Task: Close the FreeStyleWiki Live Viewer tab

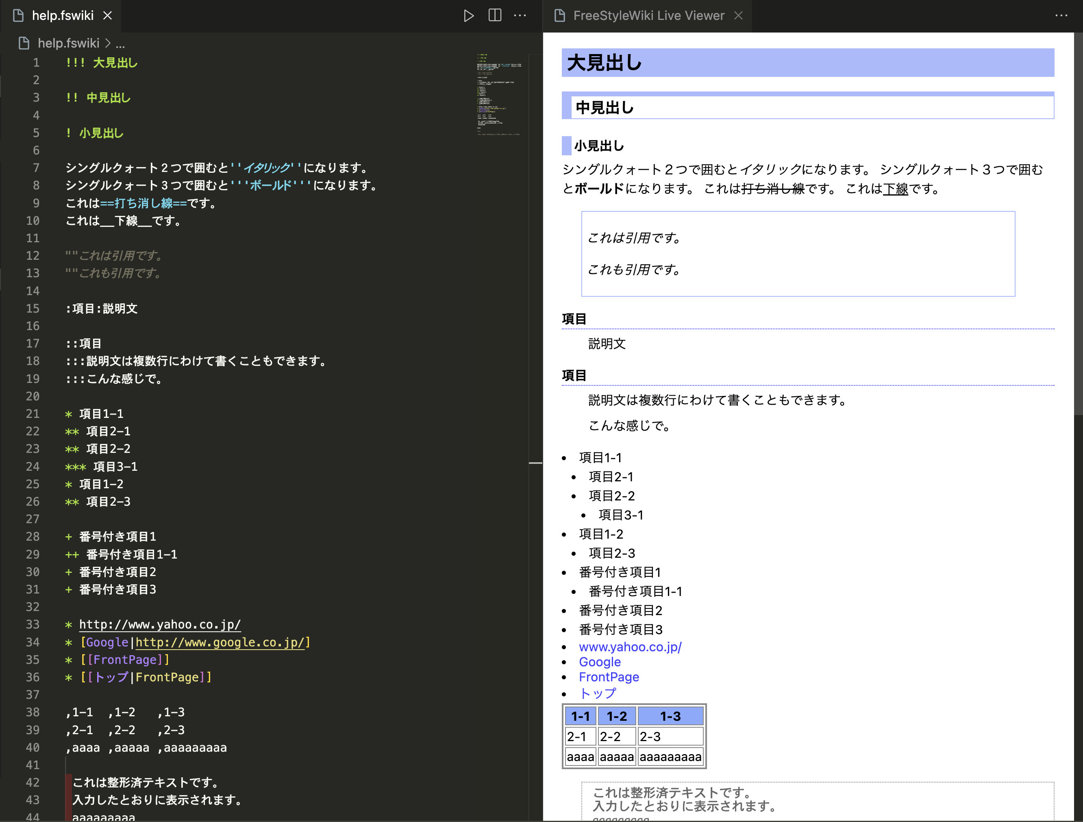Action: pyautogui.click(x=738, y=16)
